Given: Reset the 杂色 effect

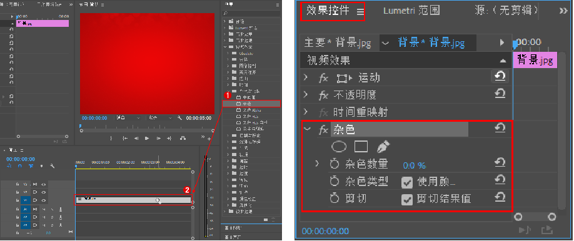Looking at the screenshot, I should point(500,128).
